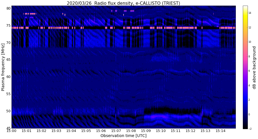Screen dimensions: 258x139
Task: Click the 15:12 time tick label
Action: pos(191,131)
